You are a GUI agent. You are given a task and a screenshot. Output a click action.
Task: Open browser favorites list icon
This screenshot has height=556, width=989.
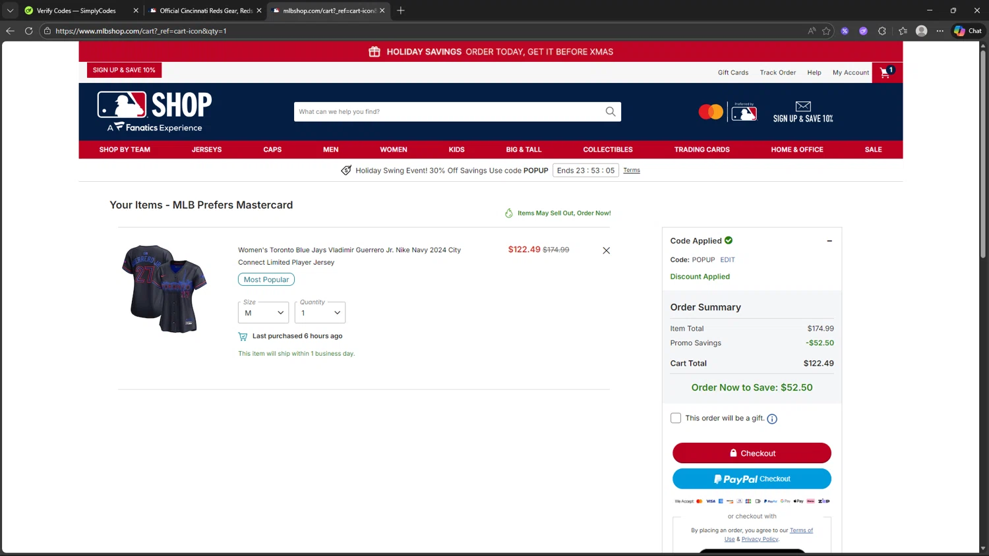[x=903, y=31]
